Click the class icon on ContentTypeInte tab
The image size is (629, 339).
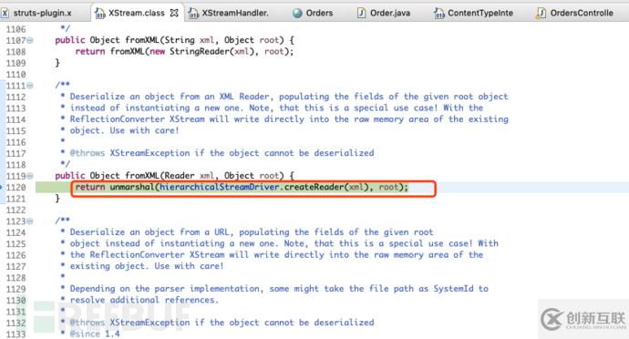point(438,14)
